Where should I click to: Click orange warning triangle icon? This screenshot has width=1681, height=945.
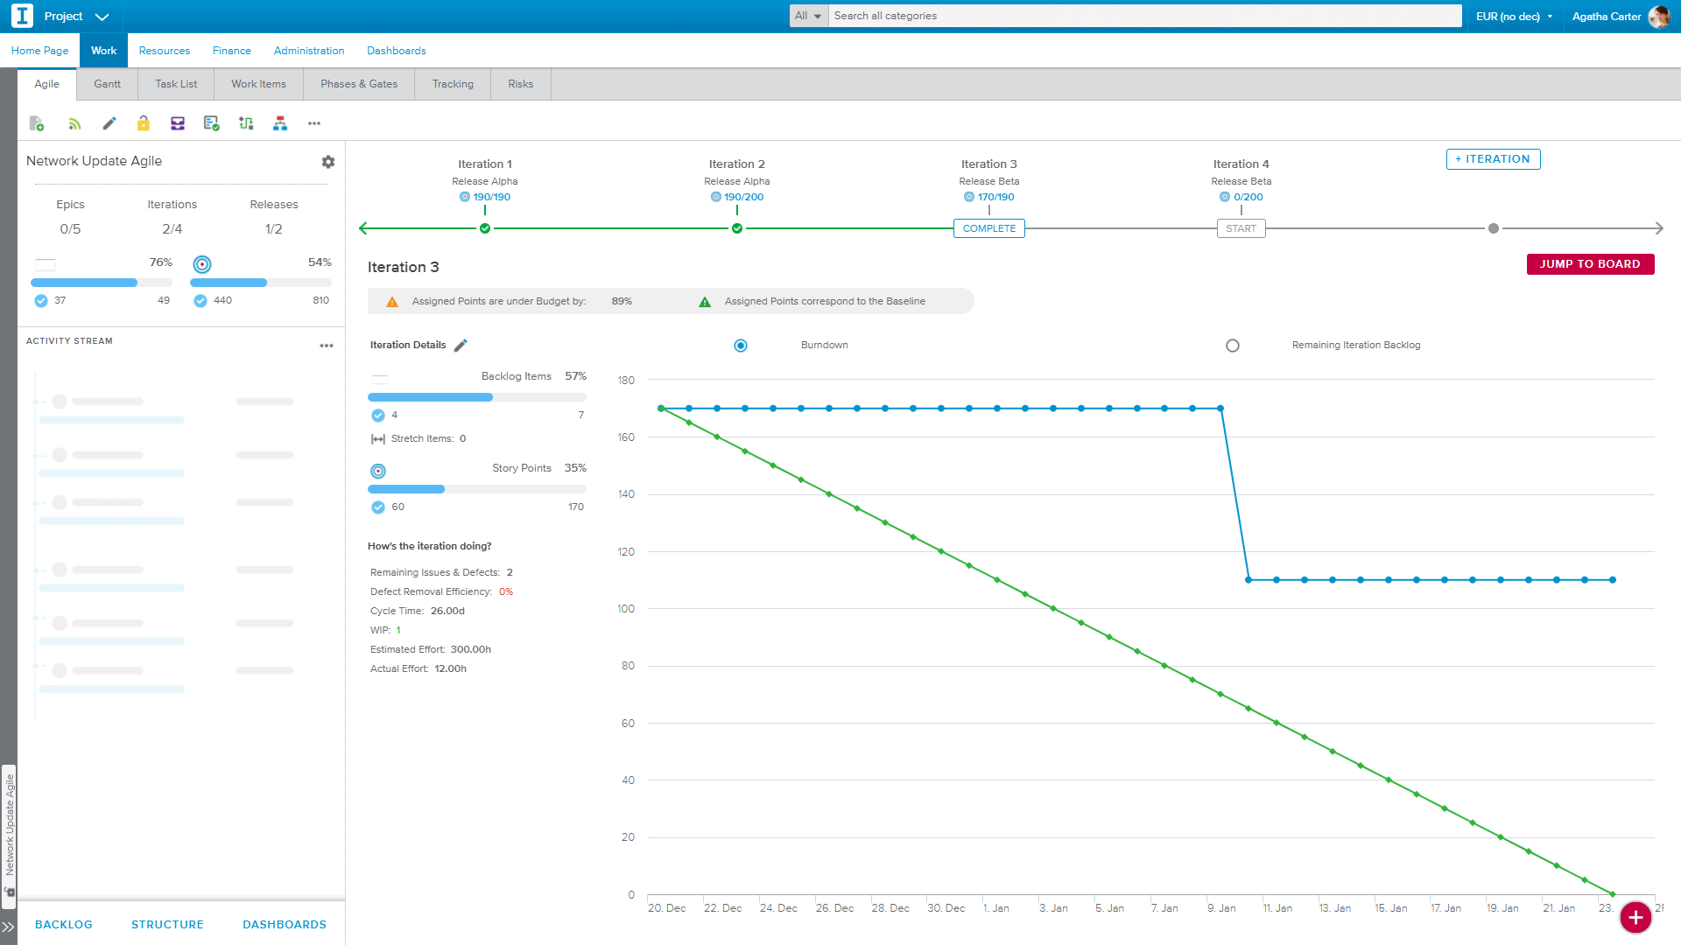point(392,302)
